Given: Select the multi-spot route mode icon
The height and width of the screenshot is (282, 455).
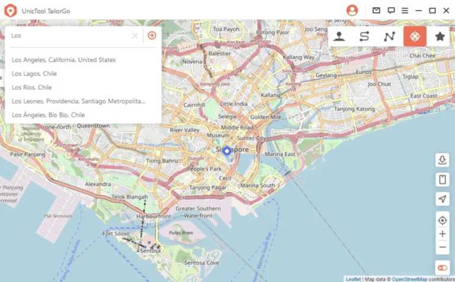Looking at the screenshot, I should [389, 37].
